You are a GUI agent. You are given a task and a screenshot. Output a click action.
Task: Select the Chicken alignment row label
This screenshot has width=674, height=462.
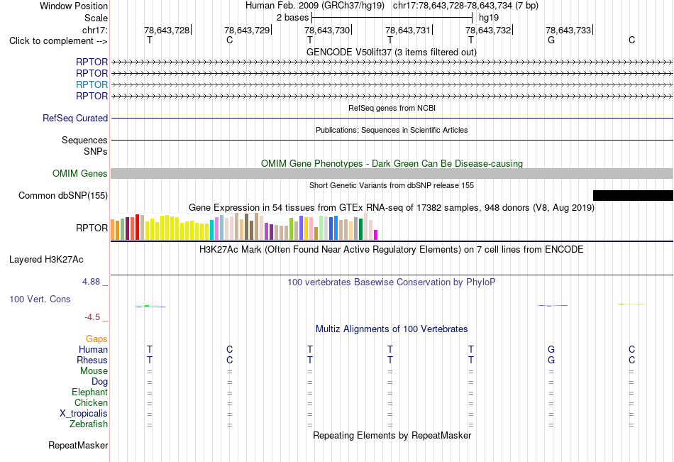tap(91, 402)
